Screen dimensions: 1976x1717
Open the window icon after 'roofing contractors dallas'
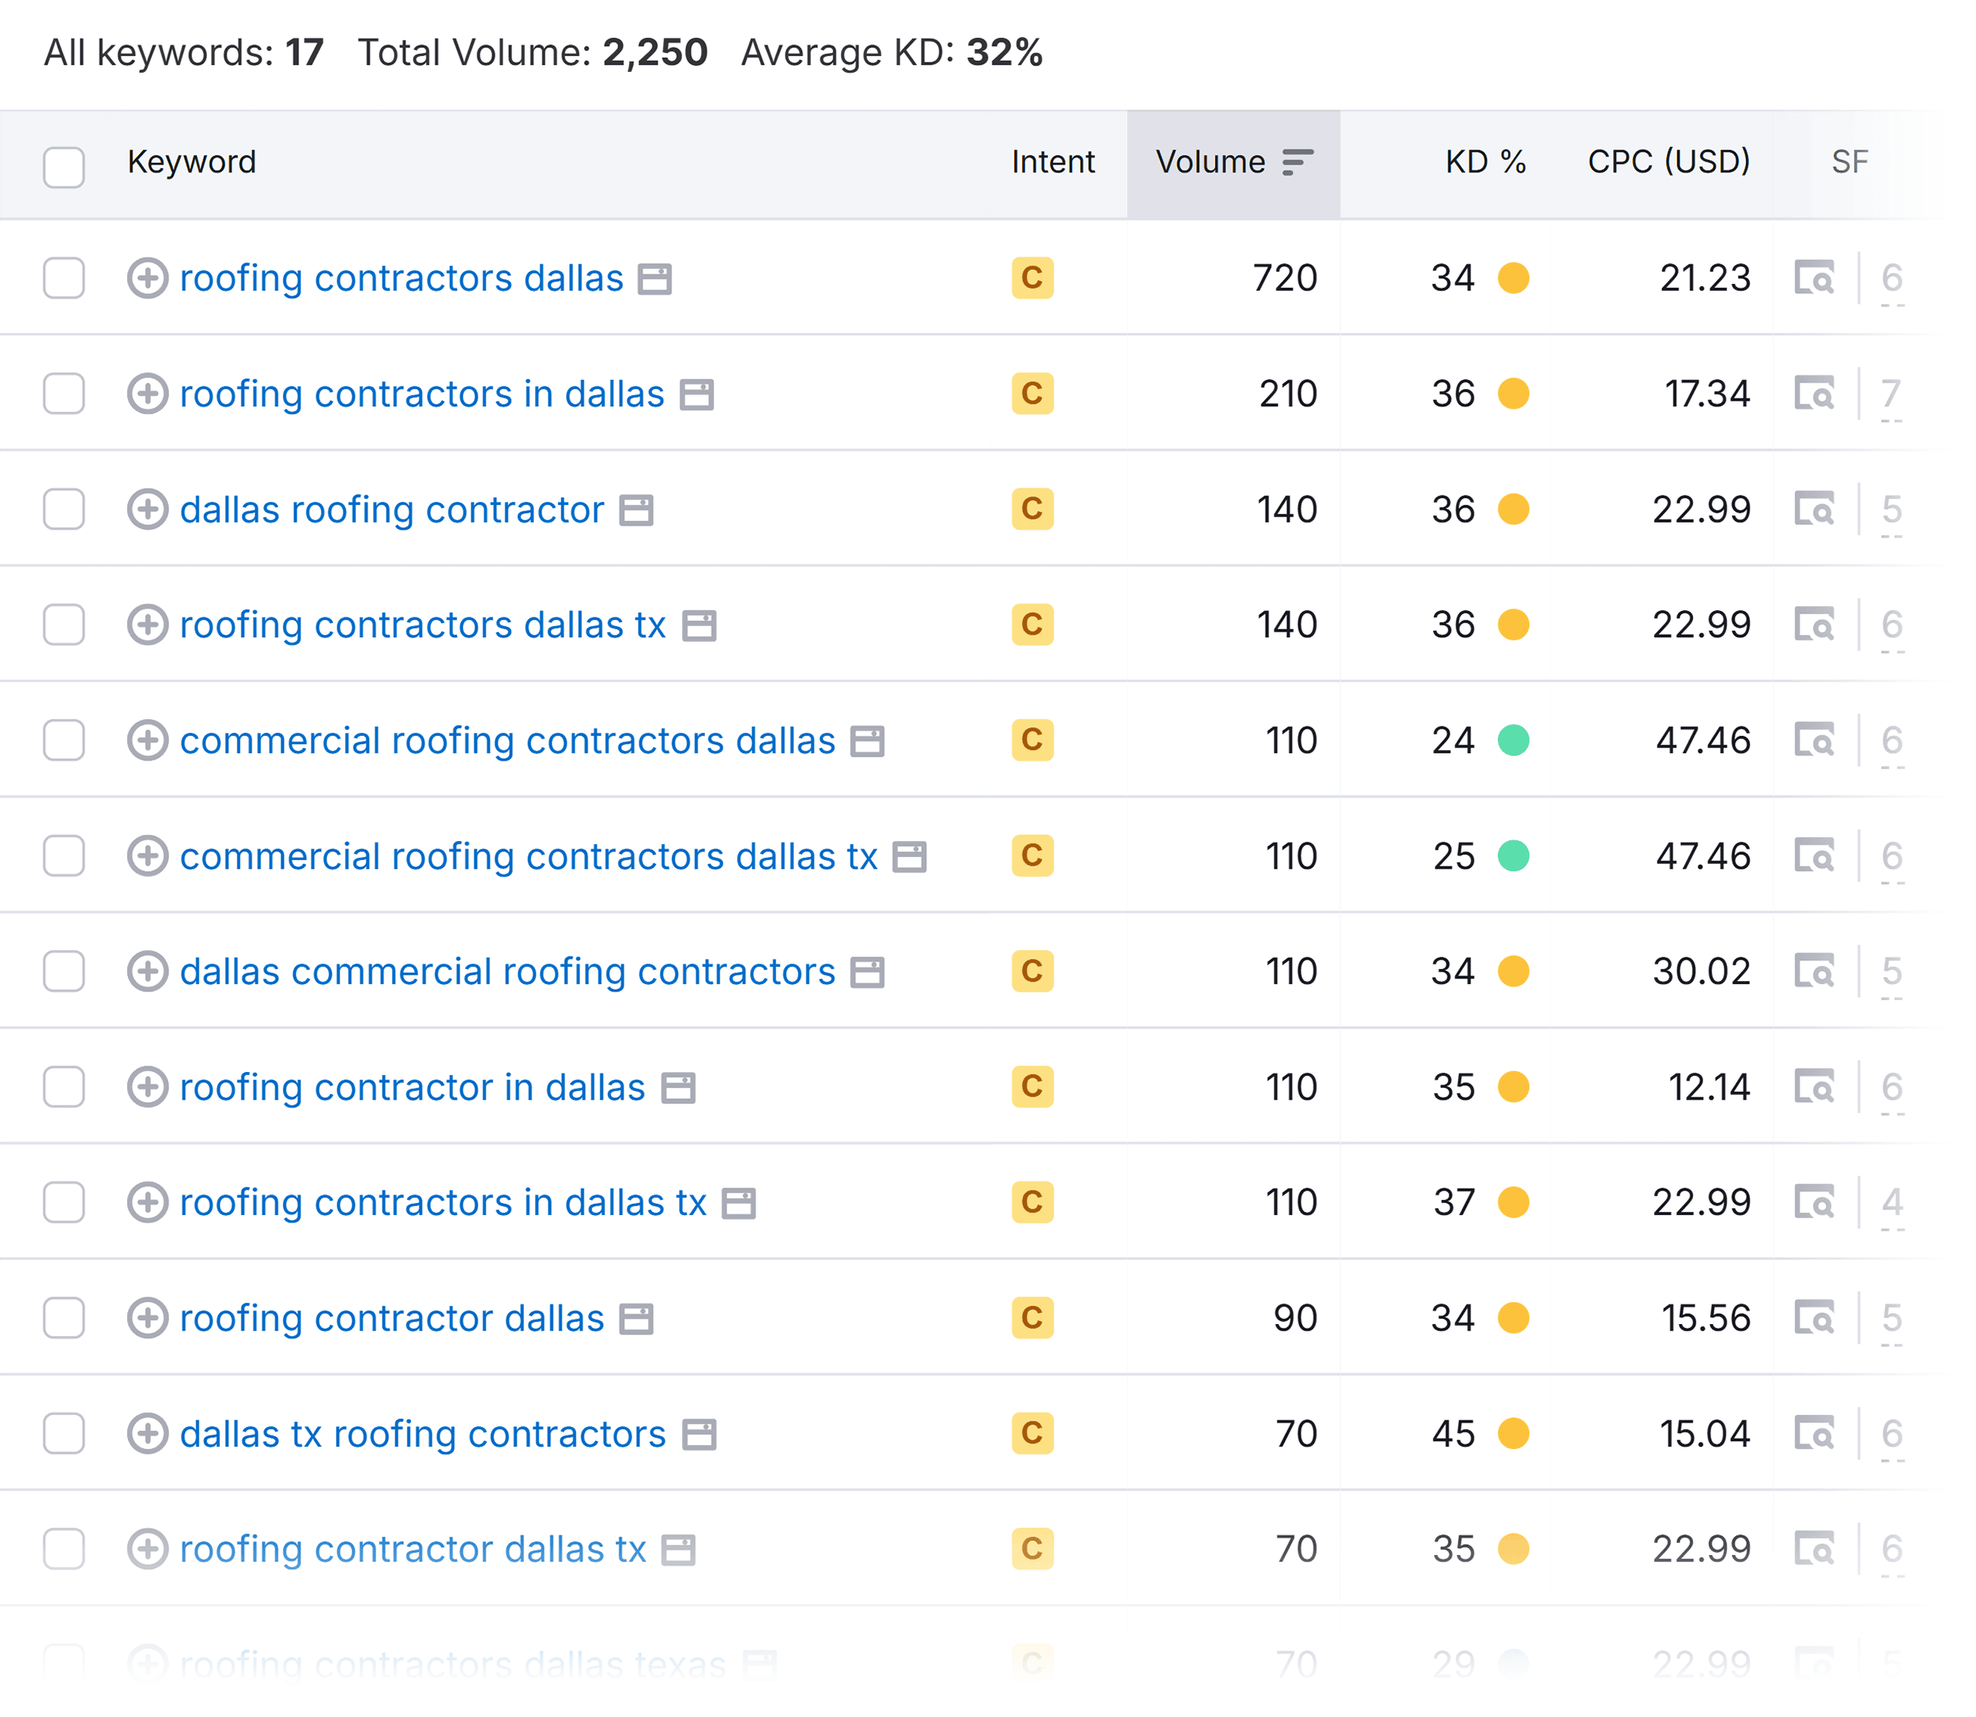click(655, 280)
